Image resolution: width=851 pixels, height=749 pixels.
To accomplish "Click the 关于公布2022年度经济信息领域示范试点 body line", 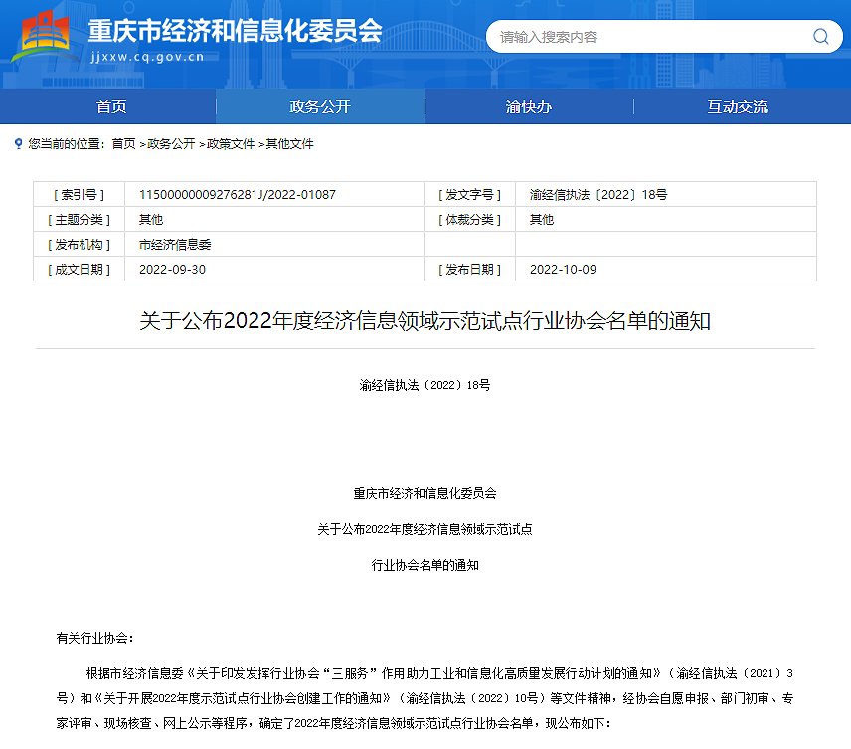I will point(425,529).
